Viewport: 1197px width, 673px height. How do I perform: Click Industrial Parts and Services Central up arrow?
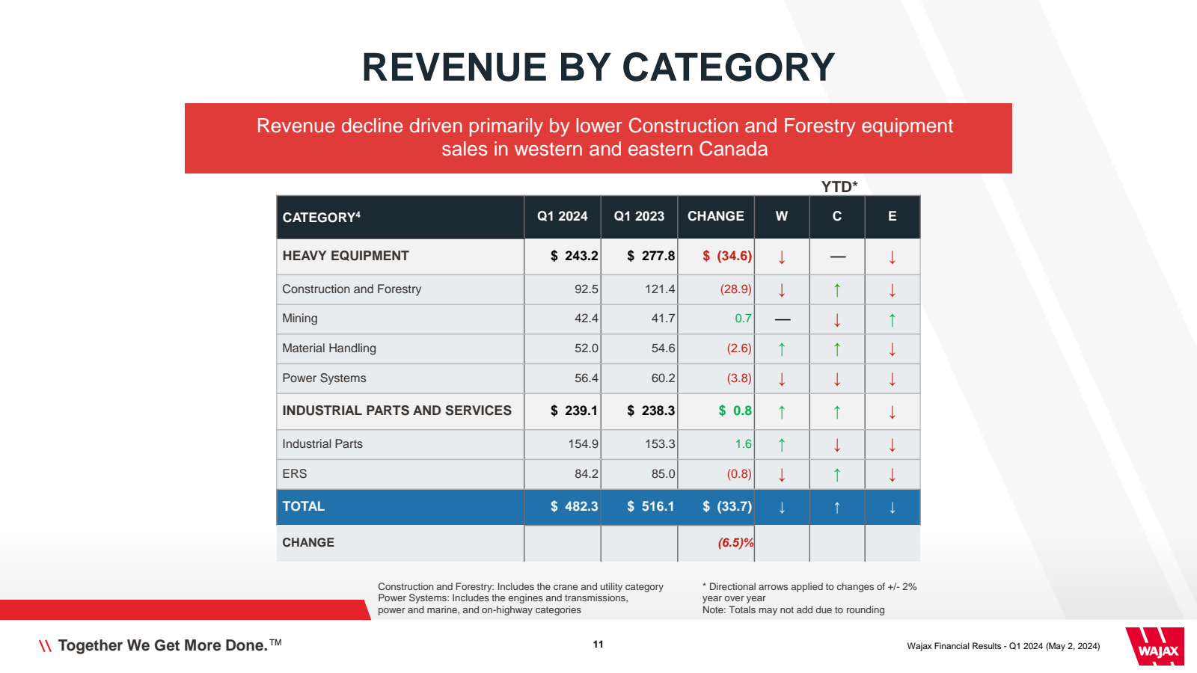pos(837,412)
